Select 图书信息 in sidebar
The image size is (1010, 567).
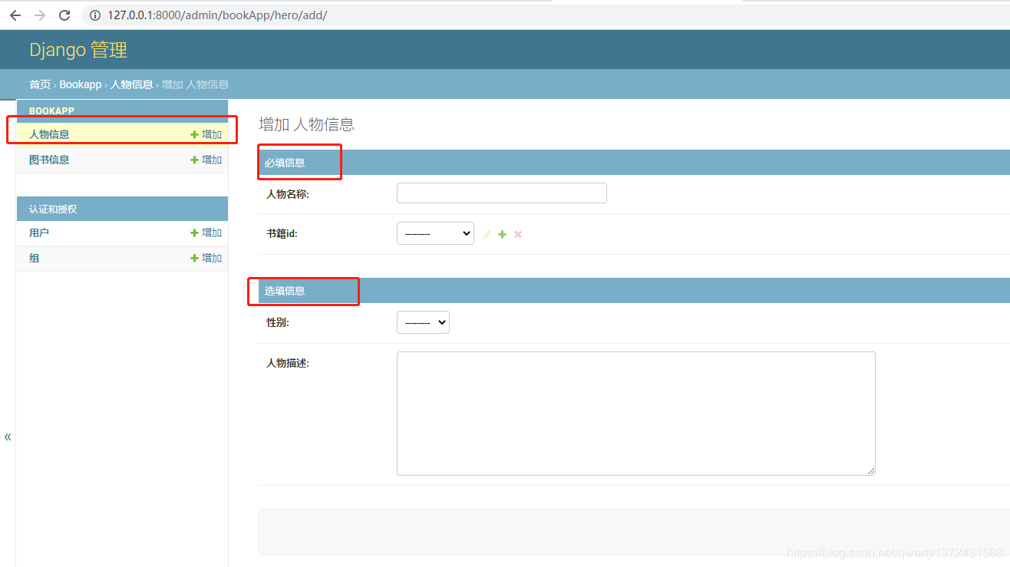pyautogui.click(x=49, y=160)
